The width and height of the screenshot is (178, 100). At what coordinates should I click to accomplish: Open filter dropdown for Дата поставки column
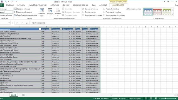[74, 29]
